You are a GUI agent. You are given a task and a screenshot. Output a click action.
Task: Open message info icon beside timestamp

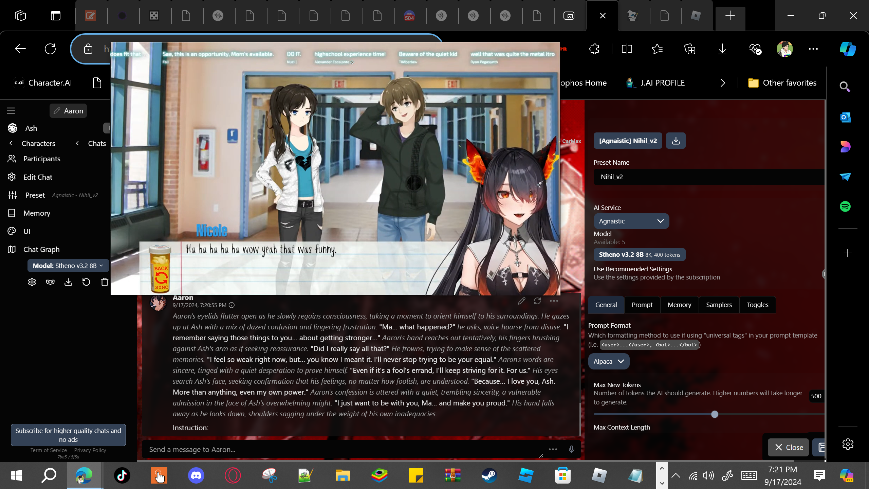pos(232,305)
